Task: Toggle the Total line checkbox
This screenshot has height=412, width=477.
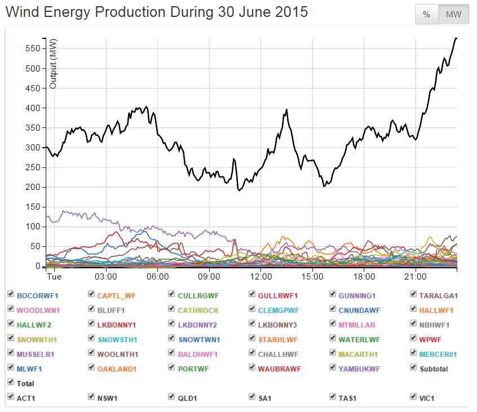Action: coord(11,382)
